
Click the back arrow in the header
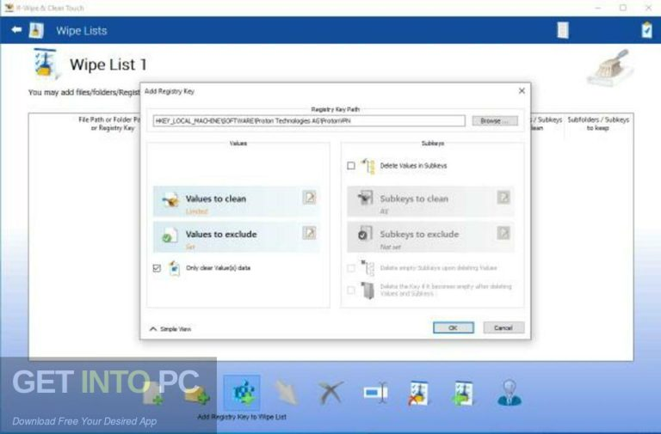15,30
